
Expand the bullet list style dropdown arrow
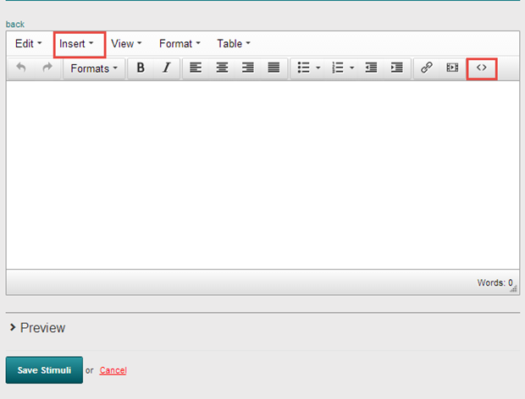point(318,68)
